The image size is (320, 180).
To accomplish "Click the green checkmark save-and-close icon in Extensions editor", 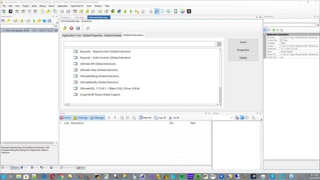I will pos(64,28).
